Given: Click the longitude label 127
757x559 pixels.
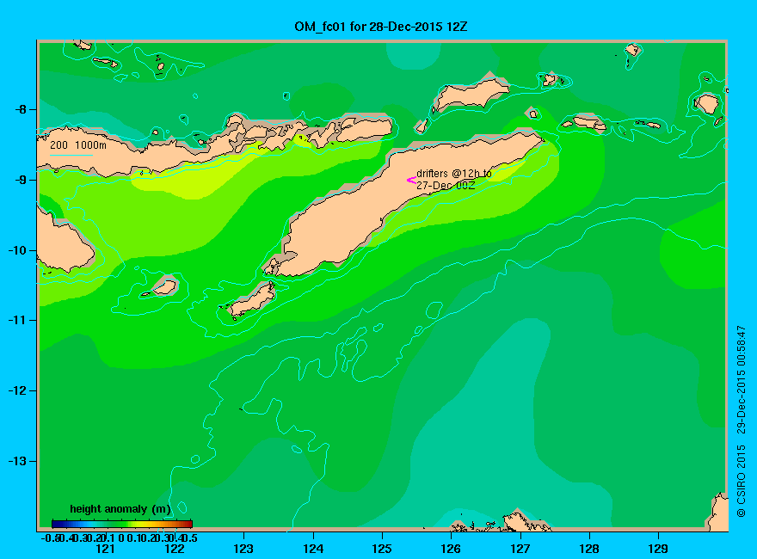Looking at the screenshot, I should click(x=520, y=549).
